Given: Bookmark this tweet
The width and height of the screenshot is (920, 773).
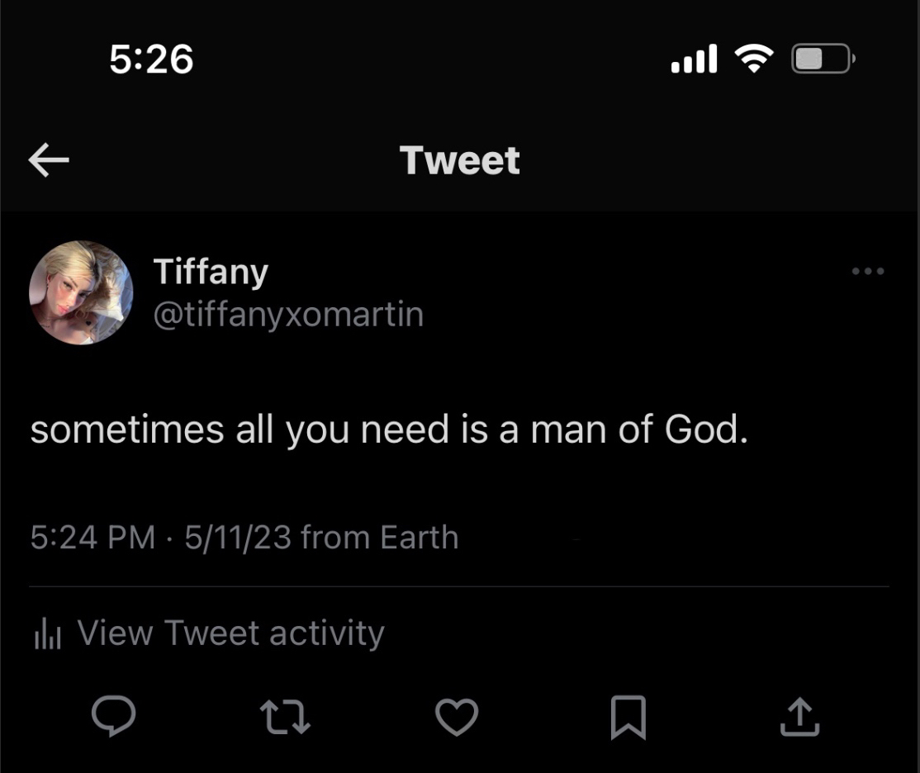Looking at the screenshot, I should pyautogui.click(x=628, y=716).
